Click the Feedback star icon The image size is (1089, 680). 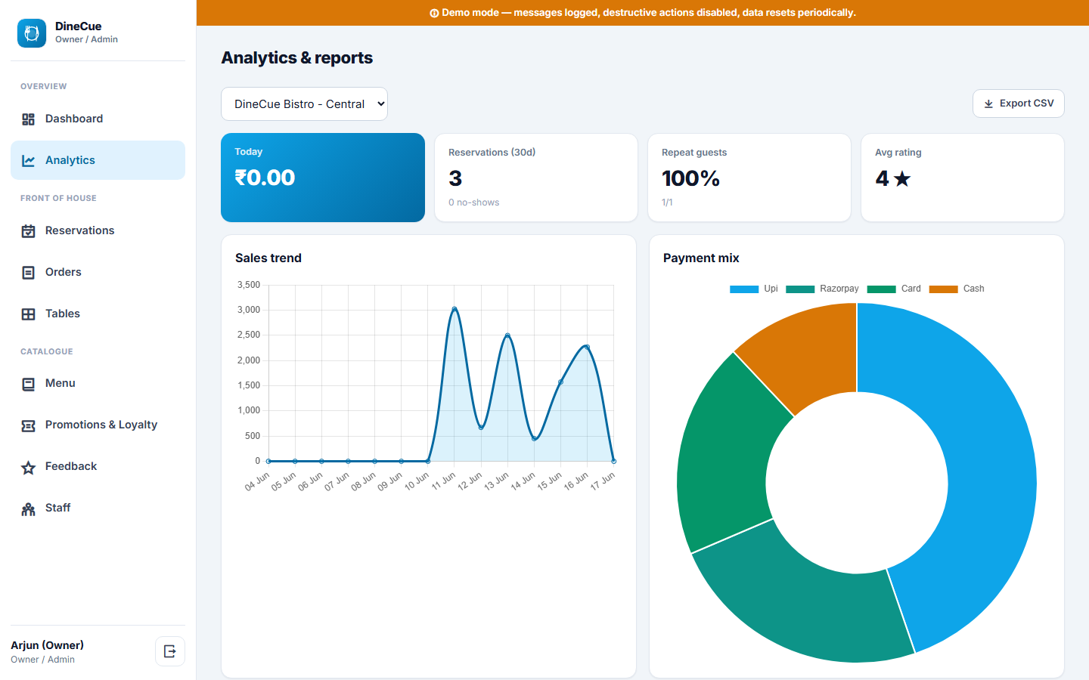tap(29, 467)
